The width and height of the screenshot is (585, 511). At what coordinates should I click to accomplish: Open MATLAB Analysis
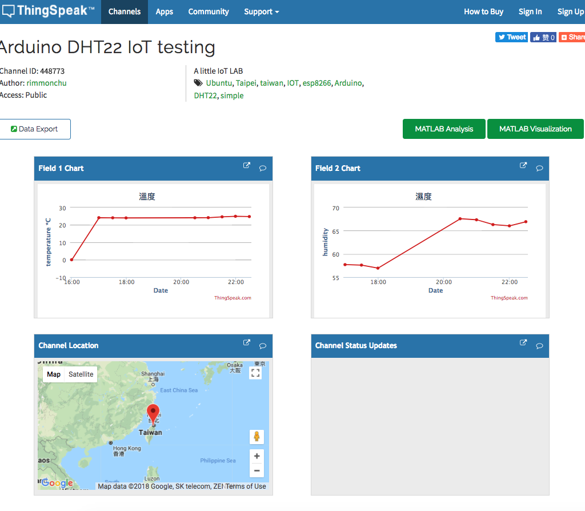point(444,129)
